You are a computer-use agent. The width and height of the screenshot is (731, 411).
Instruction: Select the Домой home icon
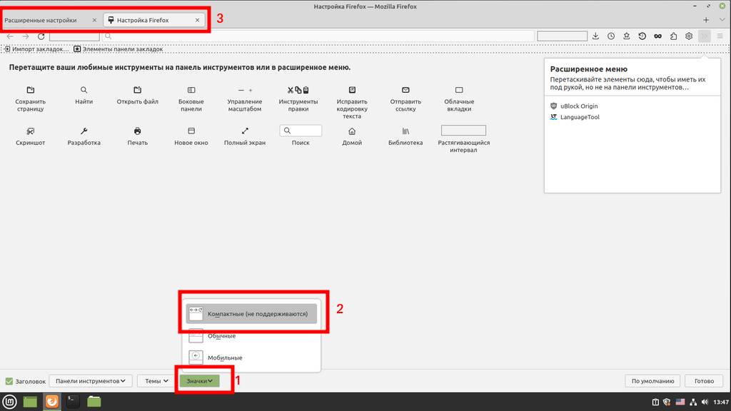tap(351, 131)
